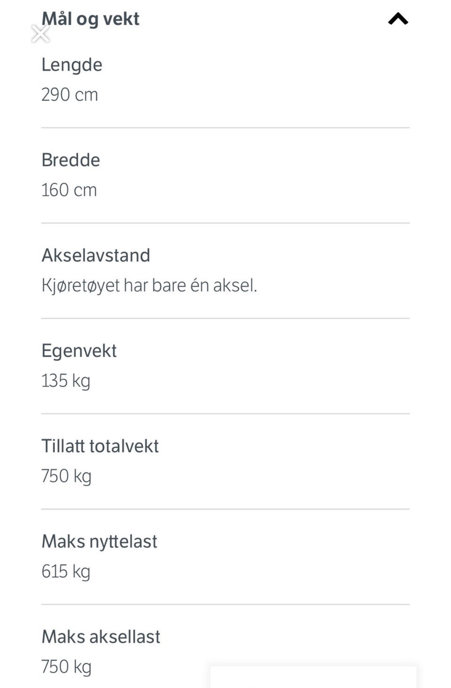This screenshot has width=451, height=688.
Task: Click the divider line below 160 cm
Action: click(225, 223)
